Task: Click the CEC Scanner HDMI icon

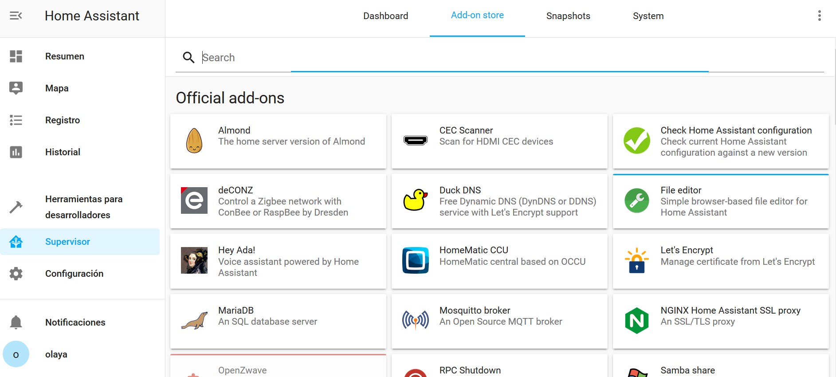Action: tap(416, 141)
